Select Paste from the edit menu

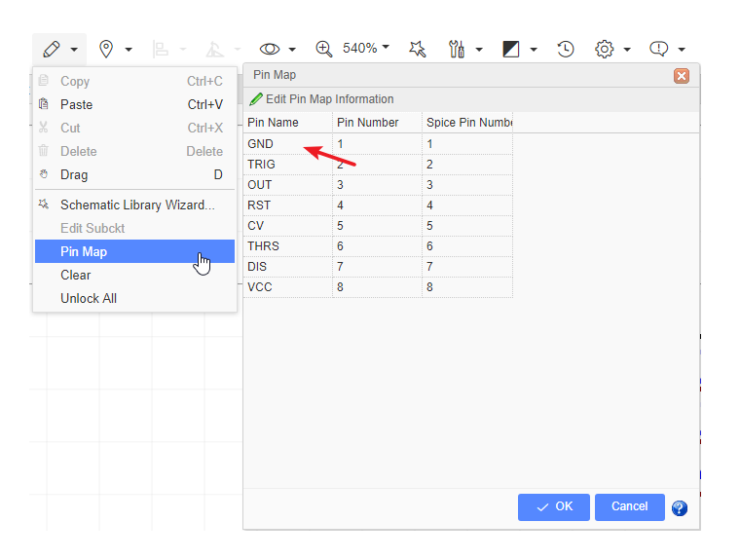point(77,104)
